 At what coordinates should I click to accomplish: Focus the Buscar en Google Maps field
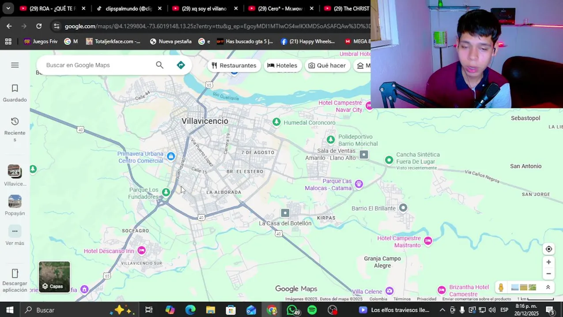tap(97, 65)
